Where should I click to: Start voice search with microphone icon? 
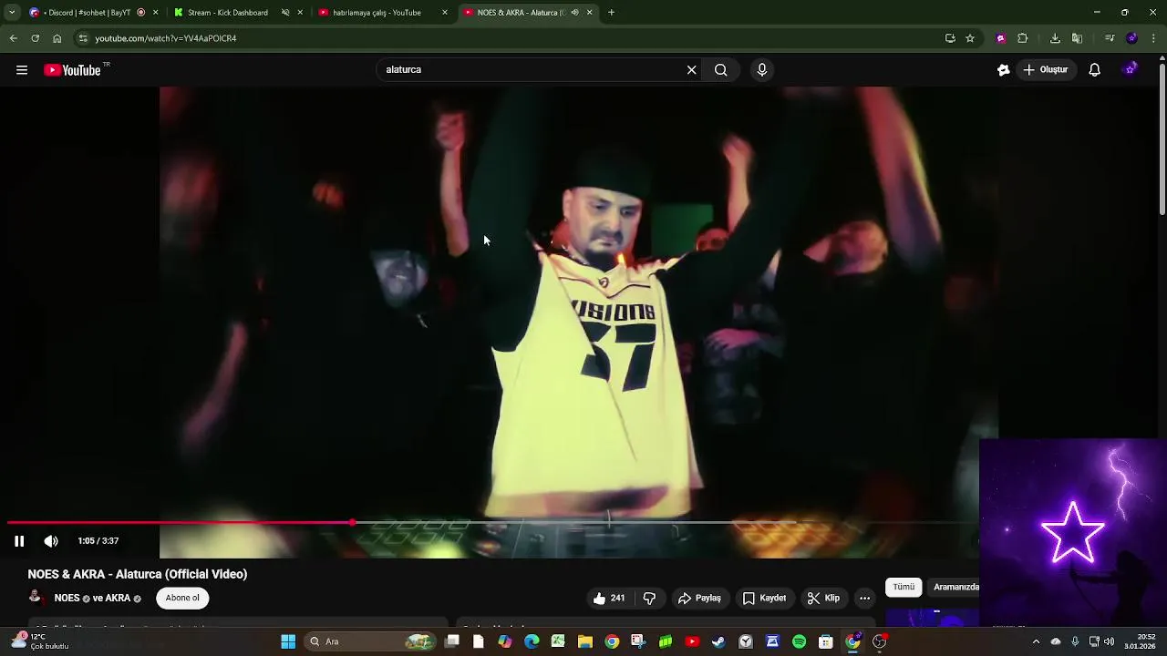(x=762, y=69)
